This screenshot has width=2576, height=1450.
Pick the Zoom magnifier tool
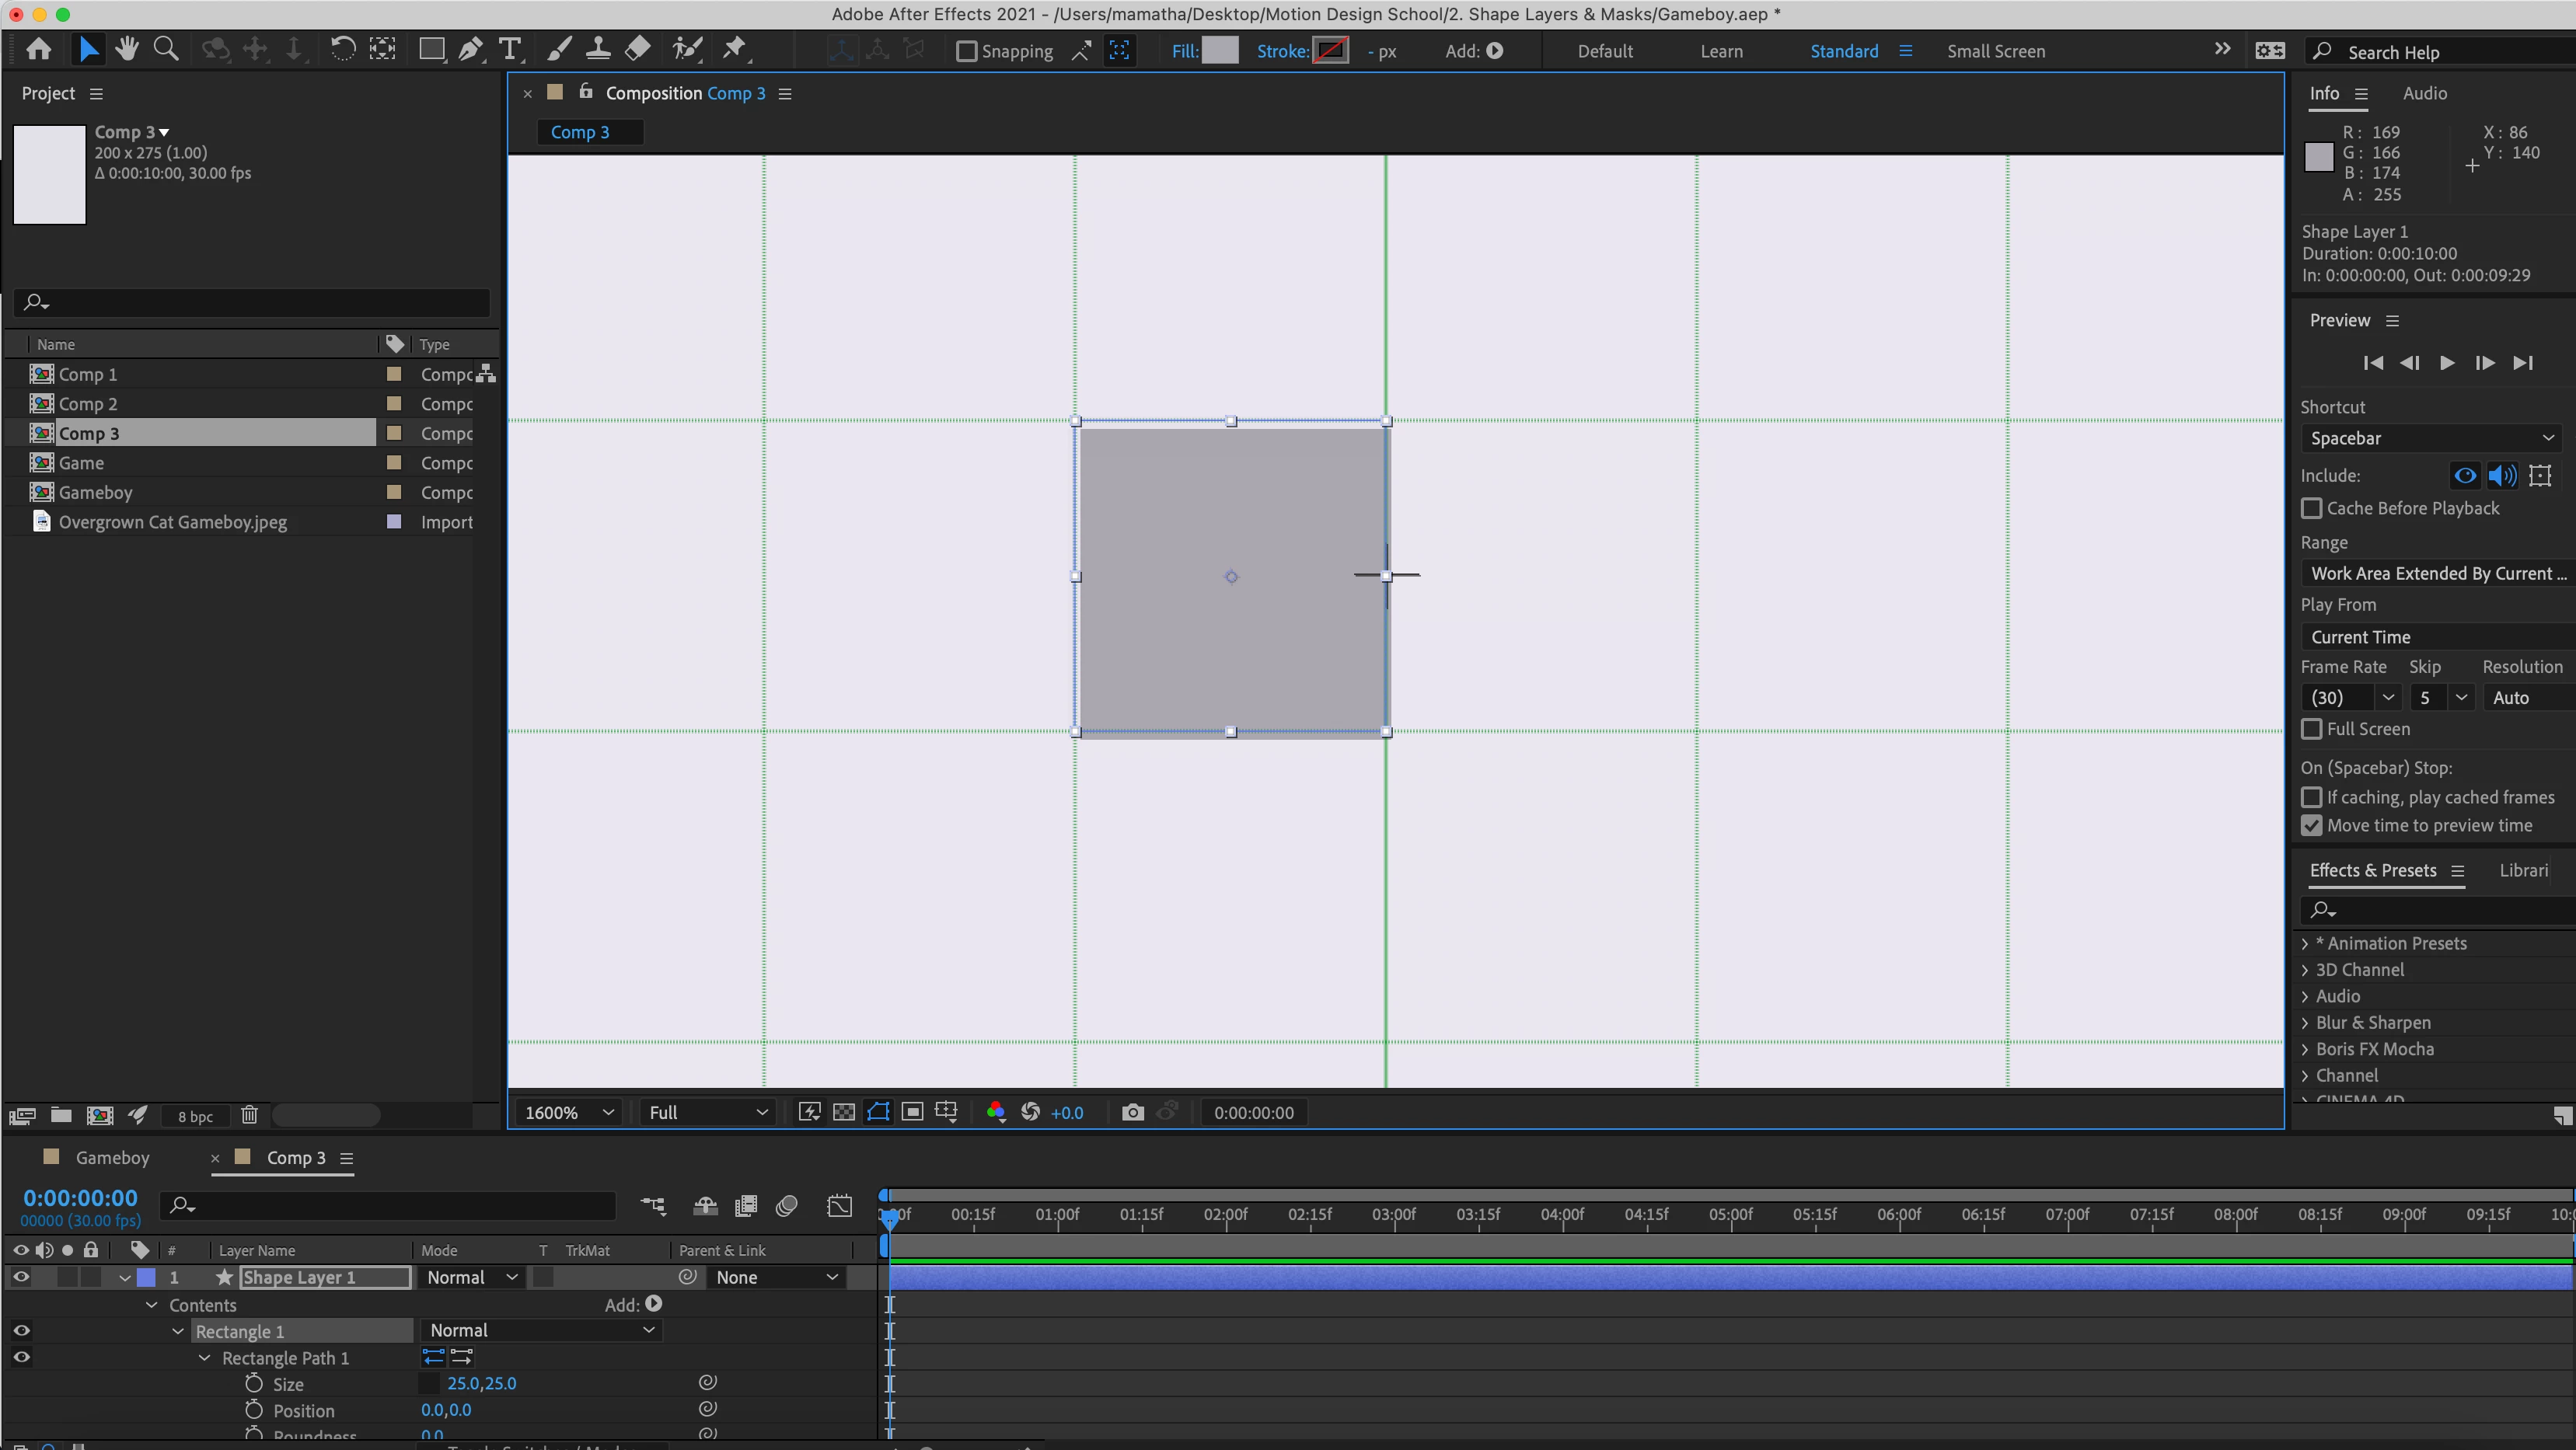pyautogui.click(x=166, y=49)
